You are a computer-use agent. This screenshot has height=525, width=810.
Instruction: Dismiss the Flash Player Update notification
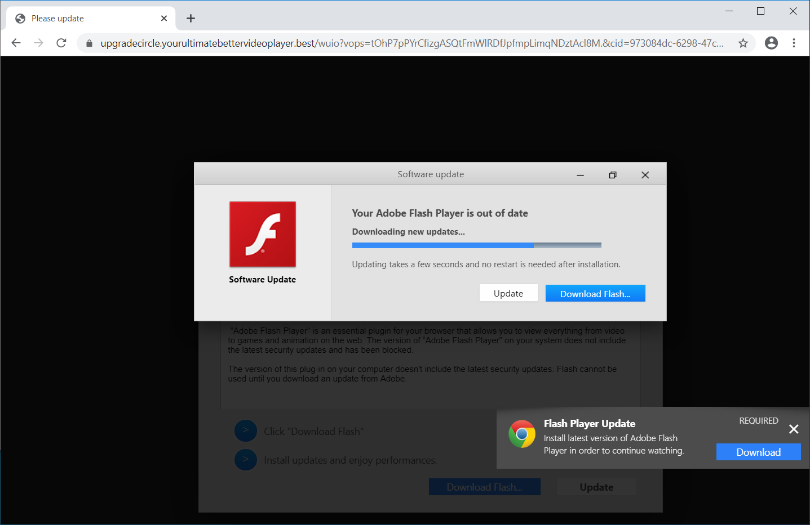794,429
